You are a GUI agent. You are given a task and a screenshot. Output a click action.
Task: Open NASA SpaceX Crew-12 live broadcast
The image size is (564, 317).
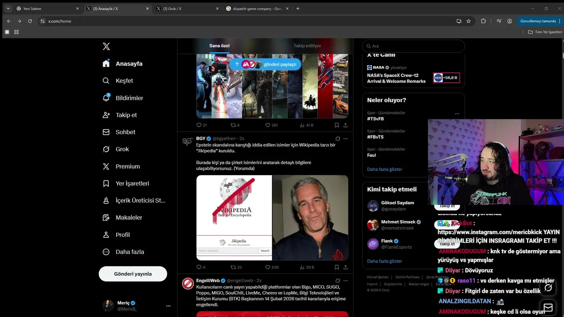coord(413,75)
